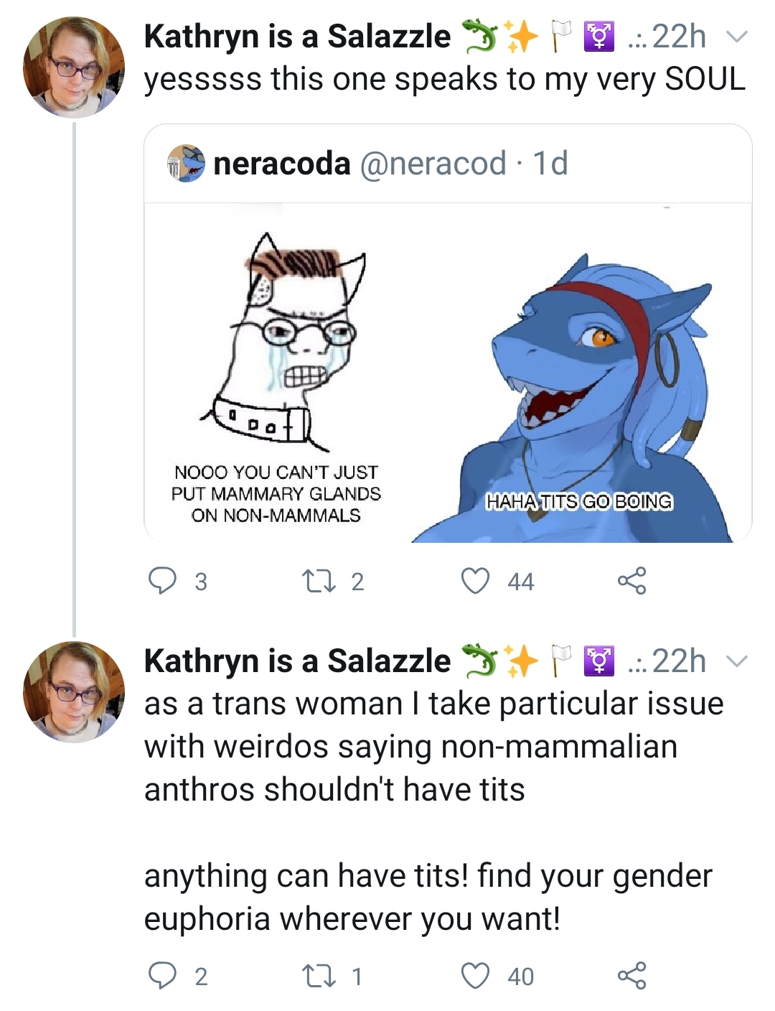Screen dimensions: 775x1011
Task: Open neracoda's small profile avatar
Action: pos(186,164)
